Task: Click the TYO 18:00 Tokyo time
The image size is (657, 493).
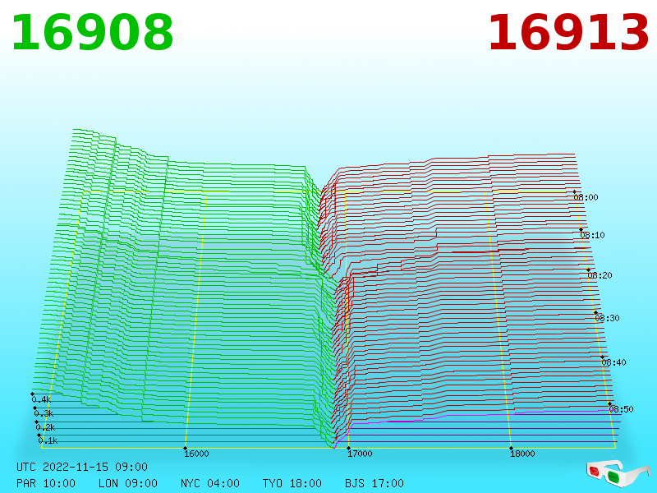Action: 292,483
